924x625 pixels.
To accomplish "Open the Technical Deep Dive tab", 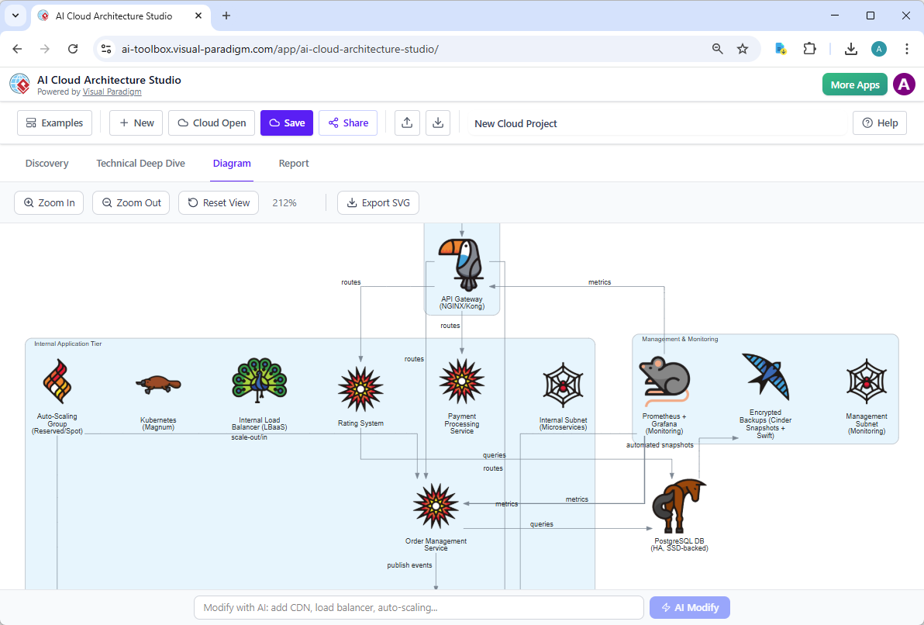I will coord(140,163).
